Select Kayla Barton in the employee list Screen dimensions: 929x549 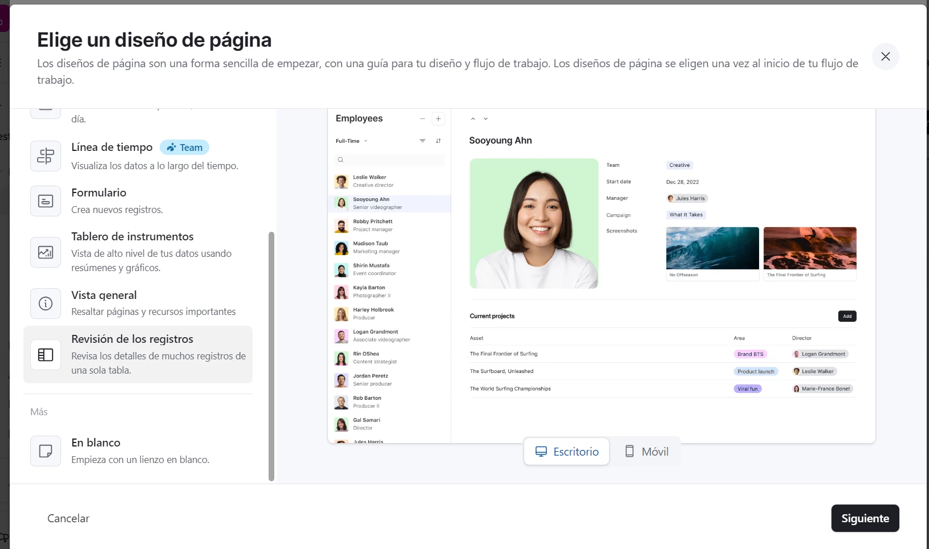[390, 292]
